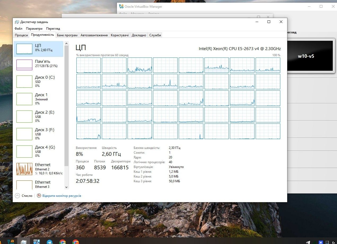The width and height of the screenshot is (337, 244).
Task: Close the Oracle VirtualBox Manager window
Action: pyautogui.click(x=333, y=6)
